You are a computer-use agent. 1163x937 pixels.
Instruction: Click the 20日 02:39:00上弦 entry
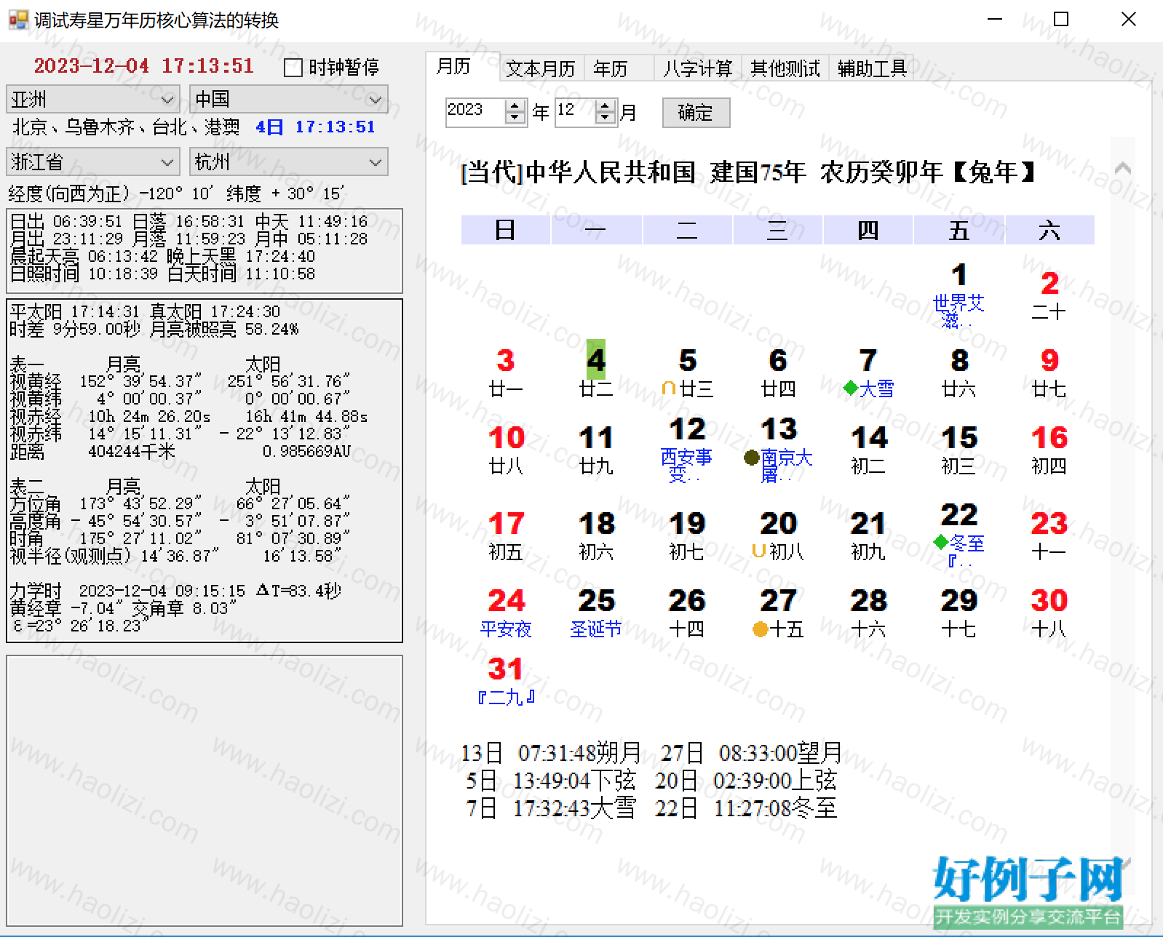pyautogui.click(x=746, y=780)
